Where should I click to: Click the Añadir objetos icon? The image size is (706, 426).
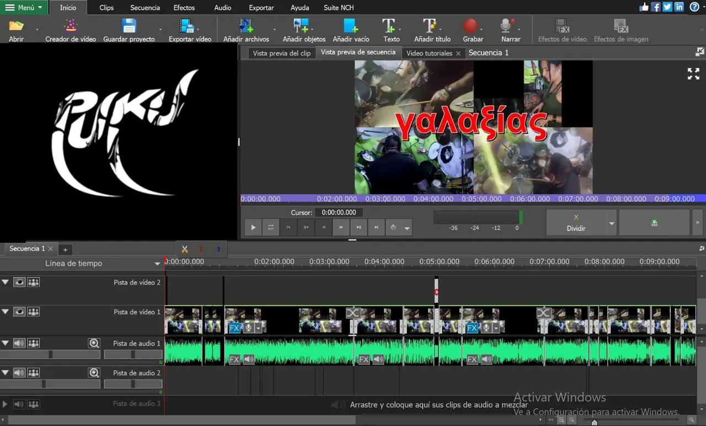[x=301, y=26]
